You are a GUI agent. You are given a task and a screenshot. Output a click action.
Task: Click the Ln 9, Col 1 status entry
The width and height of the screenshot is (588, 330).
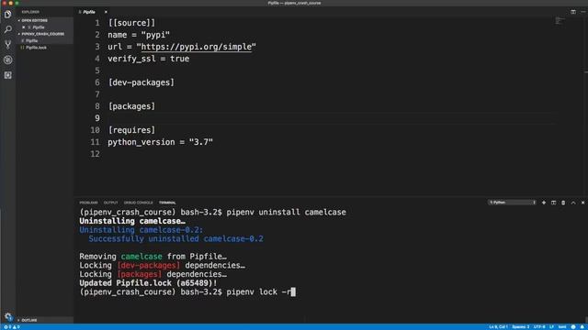(x=498, y=327)
